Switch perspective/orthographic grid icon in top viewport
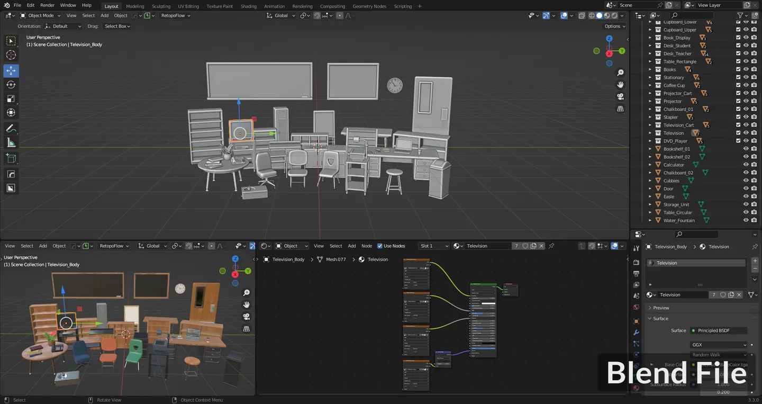This screenshot has width=762, height=404. point(621,109)
